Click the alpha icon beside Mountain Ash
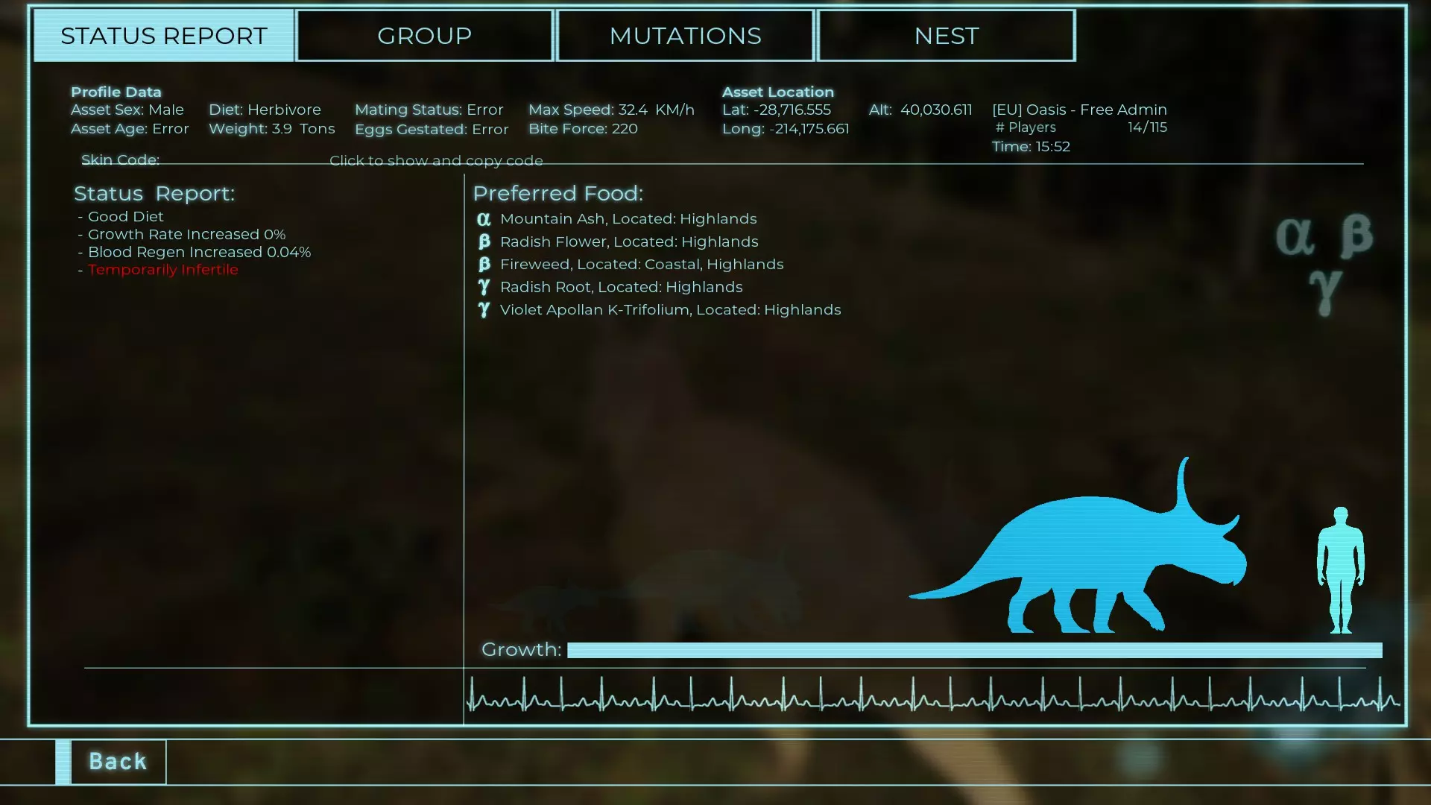Image resolution: width=1431 pixels, height=805 pixels. click(x=484, y=219)
